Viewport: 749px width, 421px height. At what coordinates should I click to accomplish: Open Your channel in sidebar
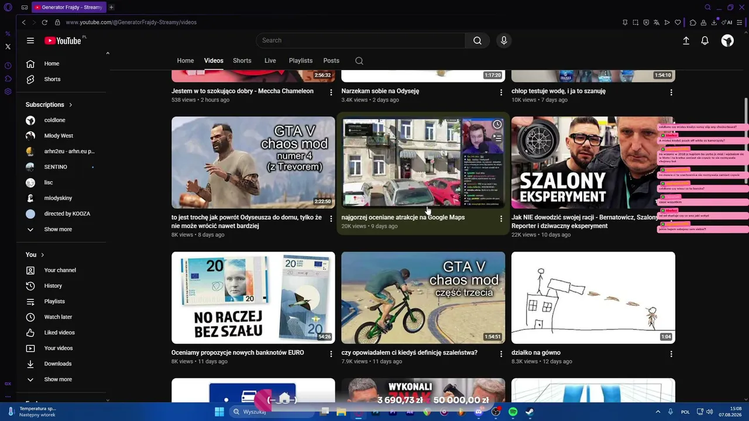[61, 270]
